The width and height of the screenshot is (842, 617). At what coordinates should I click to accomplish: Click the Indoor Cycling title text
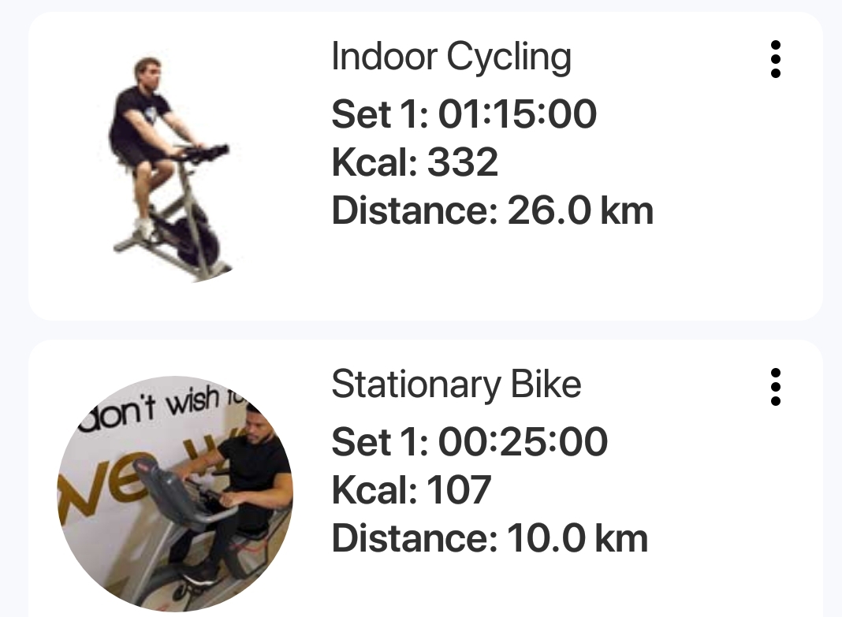click(451, 57)
